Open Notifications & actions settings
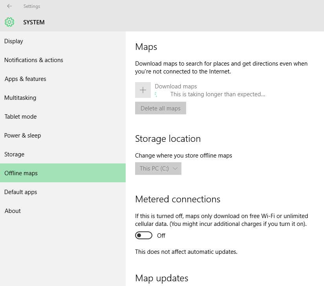This screenshot has width=324, height=286. click(33, 60)
